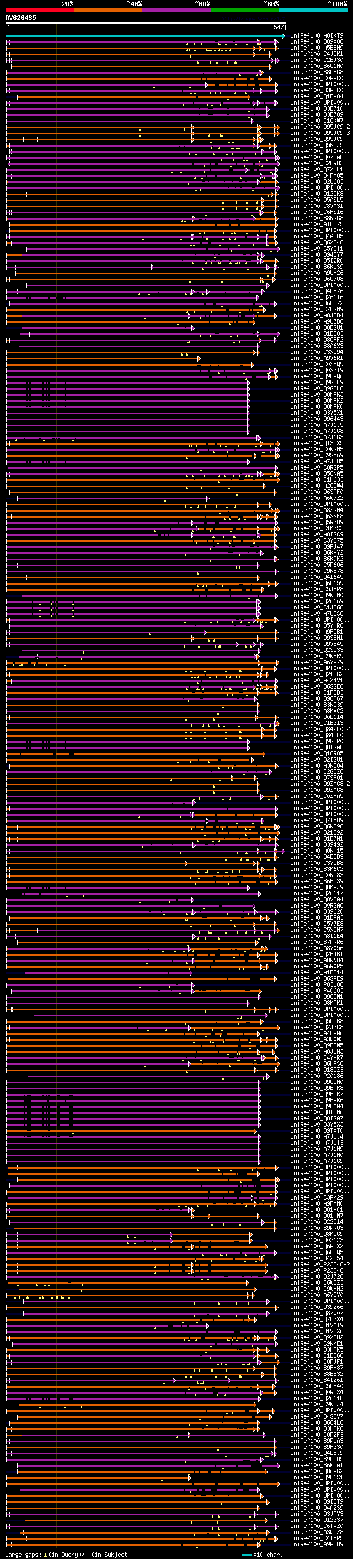
Task: Select hit UniRef100_O96443
Action: [317, 419]
